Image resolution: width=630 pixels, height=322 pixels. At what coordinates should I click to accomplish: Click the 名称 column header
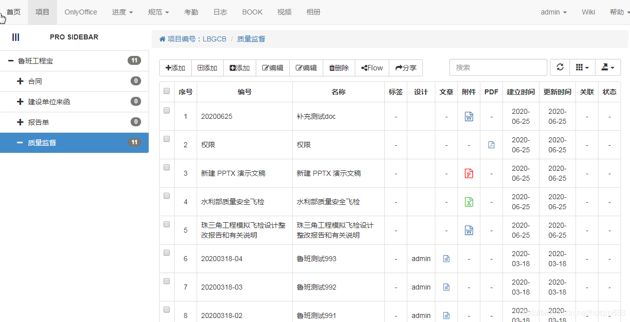tap(338, 92)
